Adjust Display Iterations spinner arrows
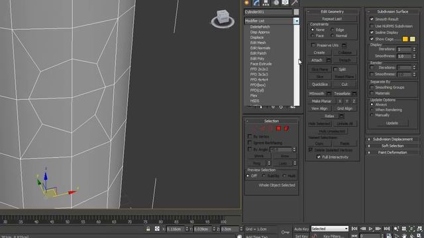Viewport: 424px width, 238px height. (x=414, y=49)
